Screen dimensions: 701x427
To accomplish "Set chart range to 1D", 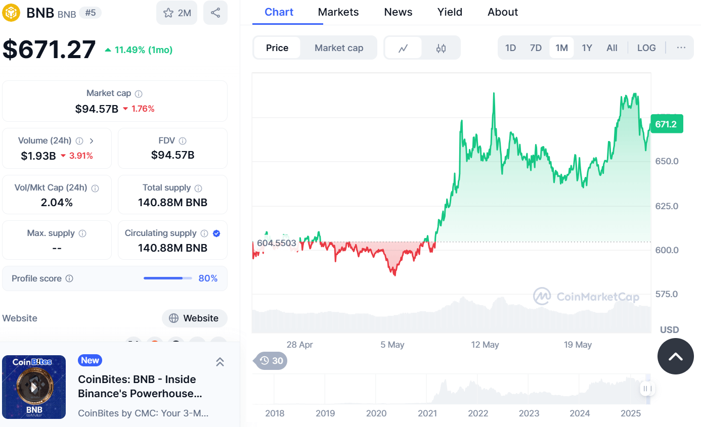I will pos(511,48).
